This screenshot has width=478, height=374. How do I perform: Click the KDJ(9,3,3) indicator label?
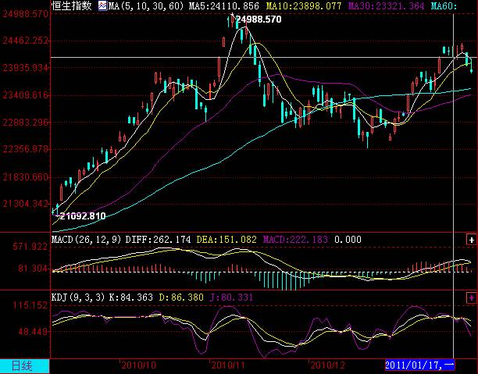coord(78,297)
